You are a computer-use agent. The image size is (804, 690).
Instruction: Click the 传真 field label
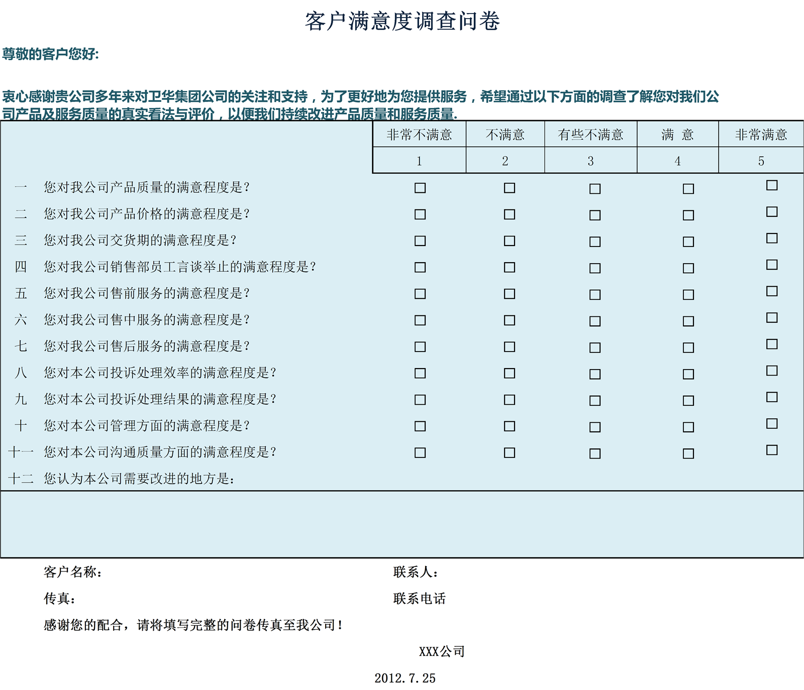click(x=60, y=599)
